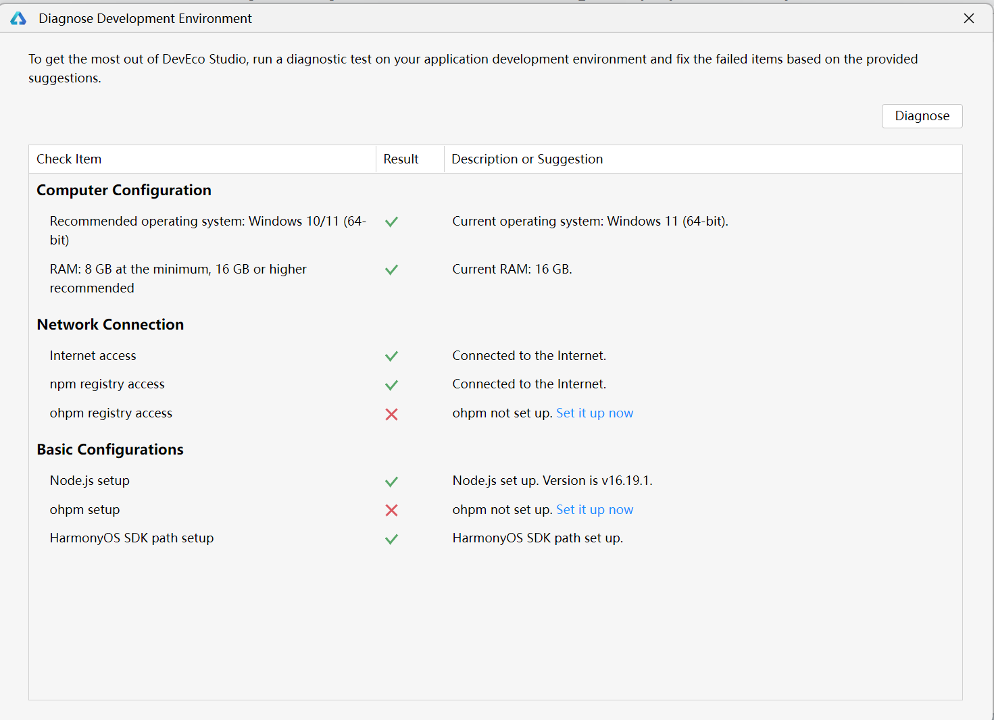Click 'Connected to the Internet.' for Internet access row
This screenshot has width=994, height=720.
pos(529,356)
